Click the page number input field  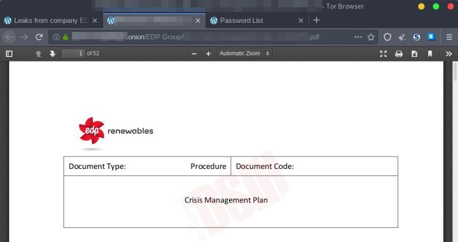(x=73, y=54)
